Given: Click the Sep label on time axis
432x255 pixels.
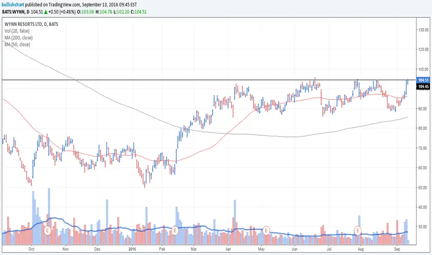Looking at the screenshot, I should point(397,249).
